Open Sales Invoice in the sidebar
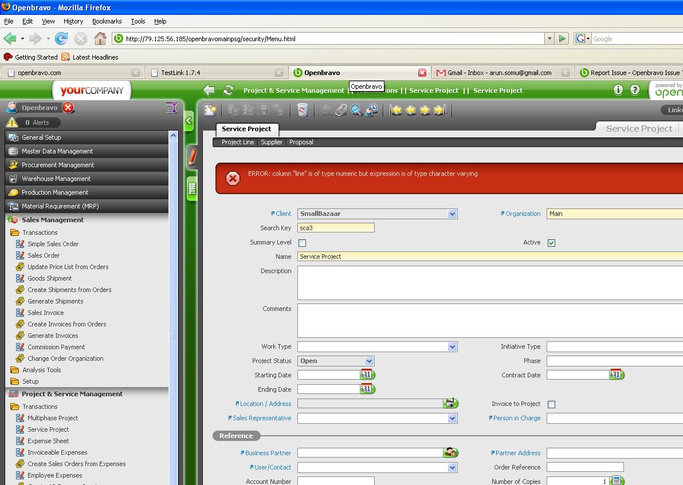The height and width of the screenshot is (485, 683). (46, 313)
